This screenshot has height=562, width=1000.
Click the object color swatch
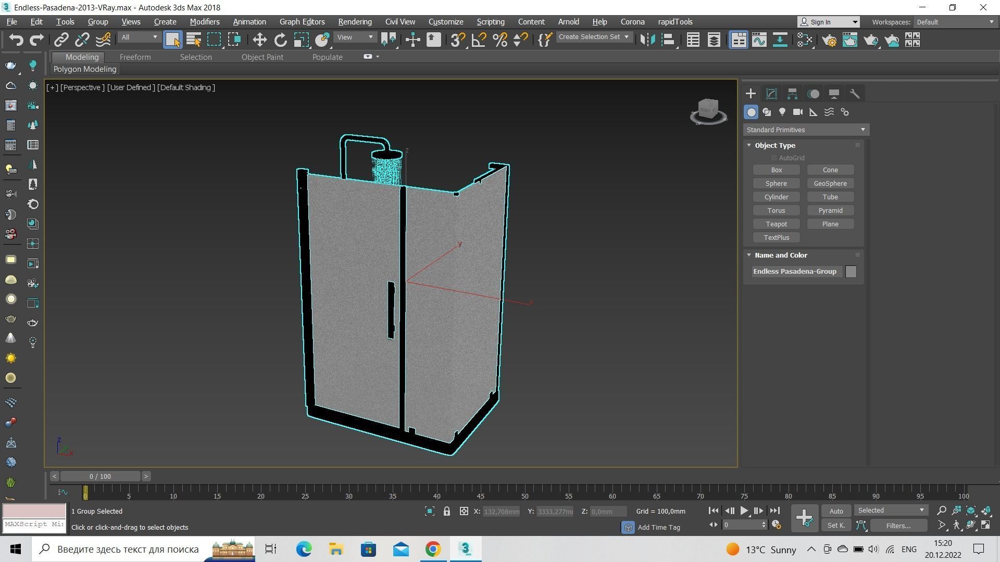point(851,272)
